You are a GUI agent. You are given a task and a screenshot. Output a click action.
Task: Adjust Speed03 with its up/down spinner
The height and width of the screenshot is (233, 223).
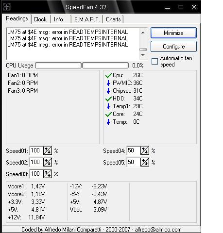pyautogui.click(x=48, y=174)
